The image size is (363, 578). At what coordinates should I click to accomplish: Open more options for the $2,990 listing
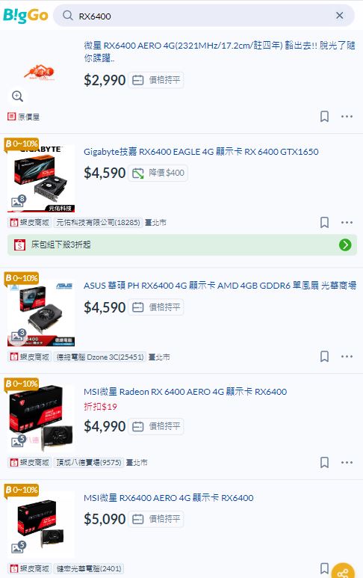pos(347,117)
